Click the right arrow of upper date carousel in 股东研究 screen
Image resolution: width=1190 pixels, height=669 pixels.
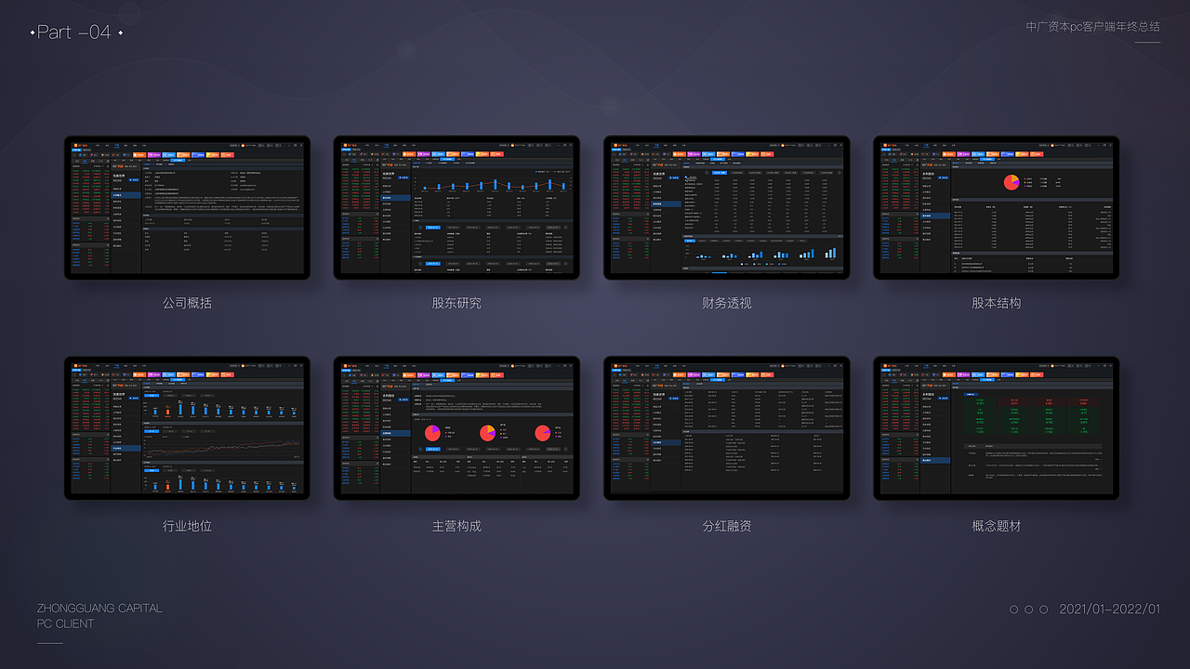pos(565,228)
